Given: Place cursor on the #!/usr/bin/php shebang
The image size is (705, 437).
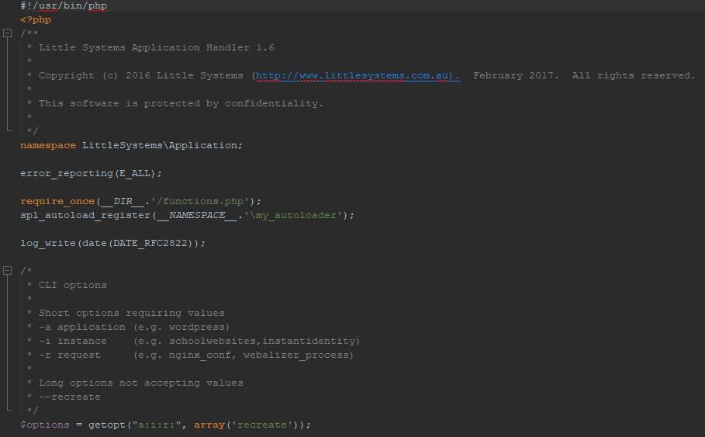Looking at the screenshot, I should coord(64,6).
